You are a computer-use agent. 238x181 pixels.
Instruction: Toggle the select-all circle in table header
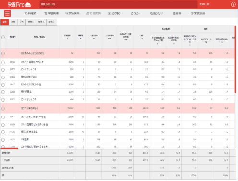pyautogui.click(x=3, y=37)
